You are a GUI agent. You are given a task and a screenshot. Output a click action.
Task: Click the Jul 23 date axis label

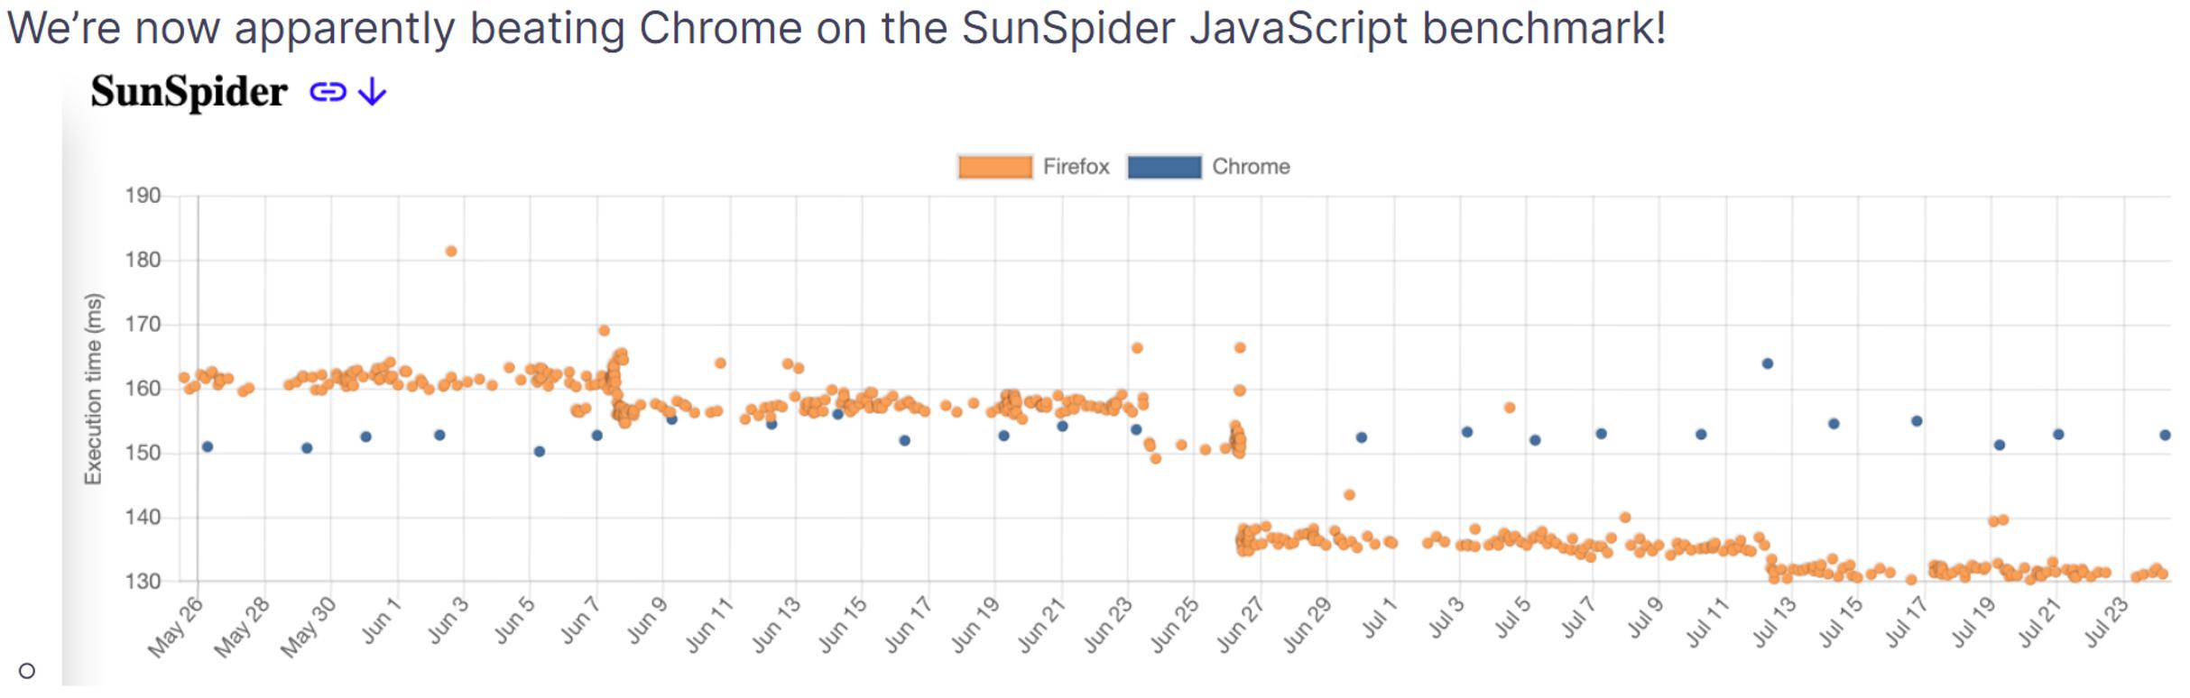point(2105,624)
